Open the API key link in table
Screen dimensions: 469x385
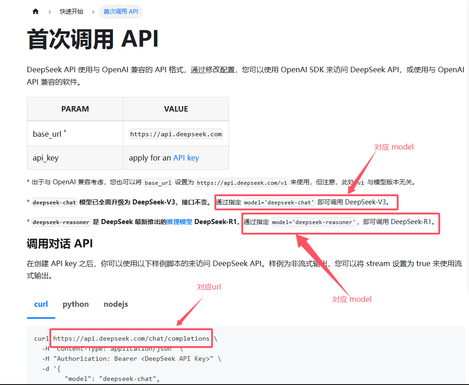[186, 158]
